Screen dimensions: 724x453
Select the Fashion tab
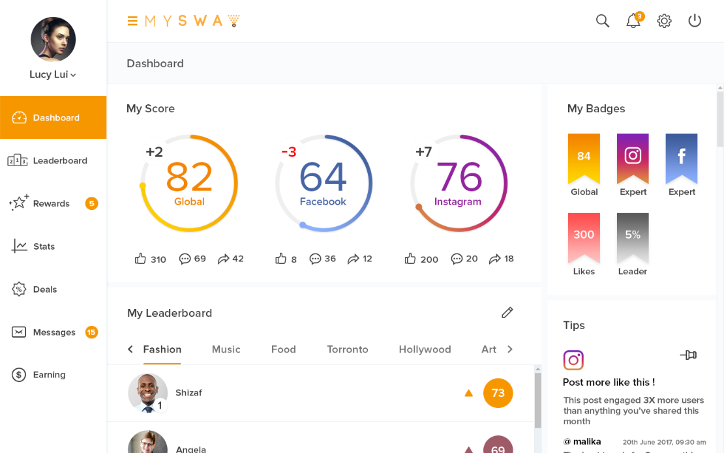(x=162, y=349)
